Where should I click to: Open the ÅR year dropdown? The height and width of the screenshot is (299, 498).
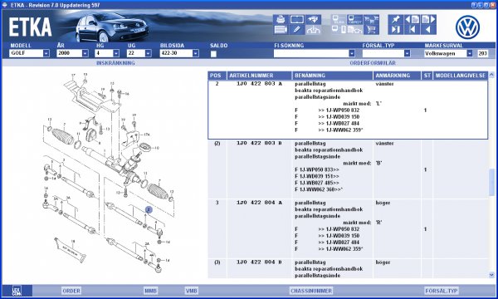[x=85, y=53]
